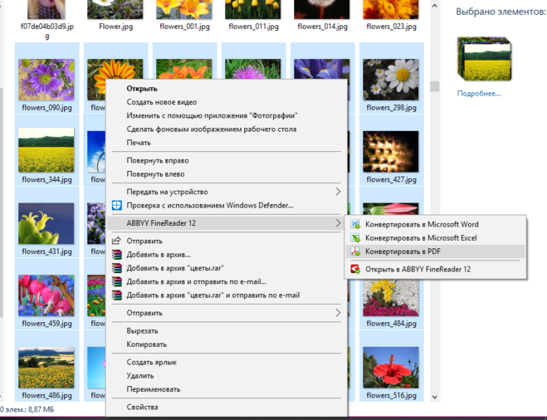Click WinRAR icon beside "цветы.rar" и отправить по e-mail

[x=117, y=295]
